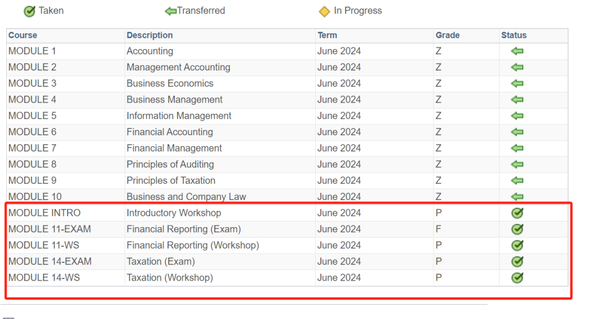This screenshot has width=609, height=319.
Task: Click the Grade column header
Action: click(447, 36)
